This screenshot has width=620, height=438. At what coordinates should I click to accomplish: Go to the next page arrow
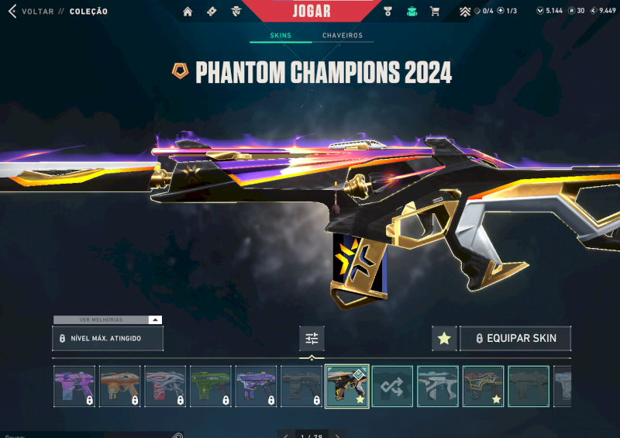point(337,436)
